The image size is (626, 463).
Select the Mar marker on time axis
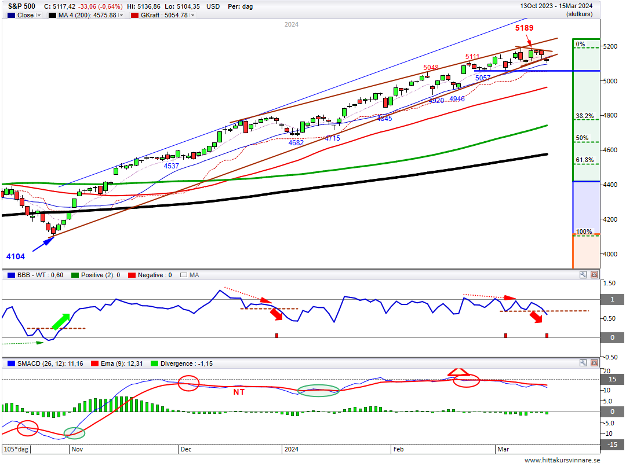[503, 449]
